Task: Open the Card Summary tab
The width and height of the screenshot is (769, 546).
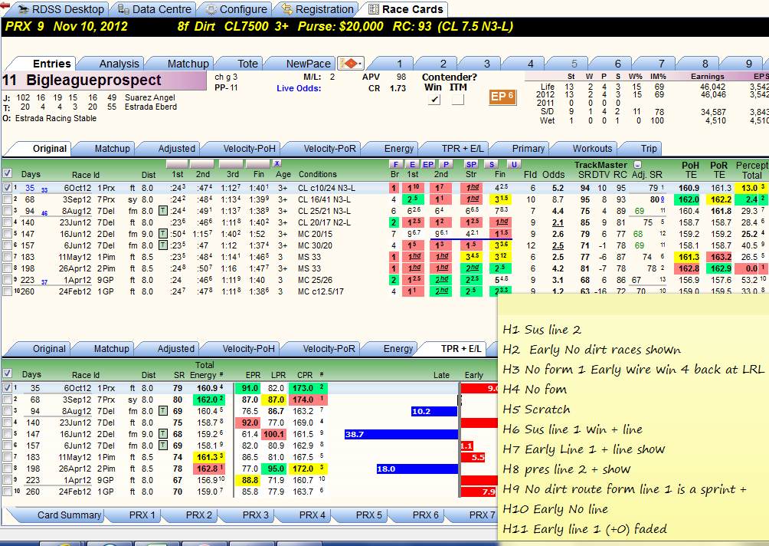Action: pyautogui.click(x=70, y=515)
